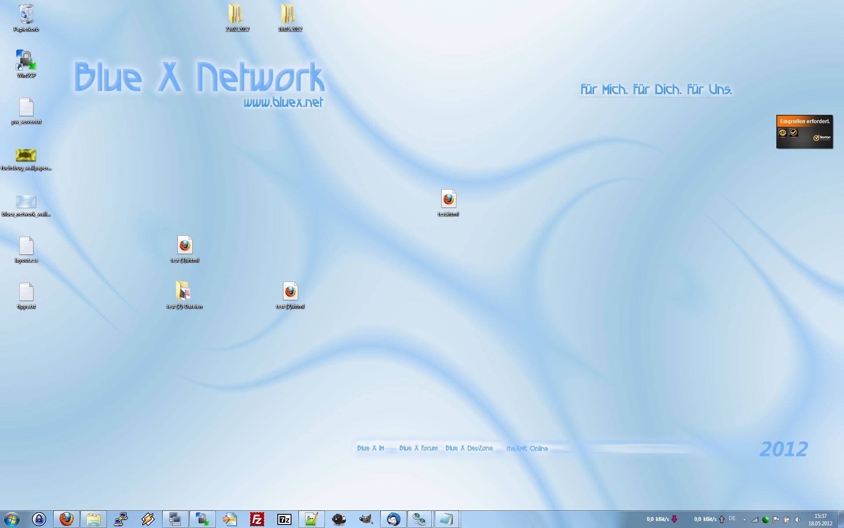Image resolution: width=844 pixels, height=528 pixels.
Task: Open Action Center flag tray icon
Action: tap(776, 520)
